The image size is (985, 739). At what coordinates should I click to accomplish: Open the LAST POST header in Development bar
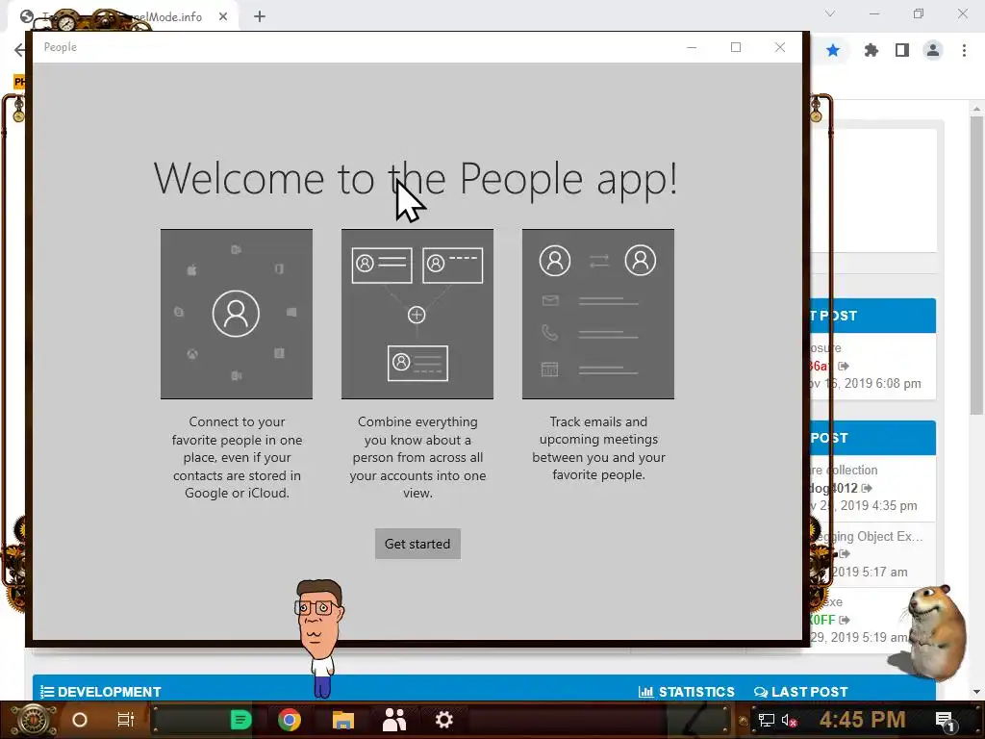(801, 692)
